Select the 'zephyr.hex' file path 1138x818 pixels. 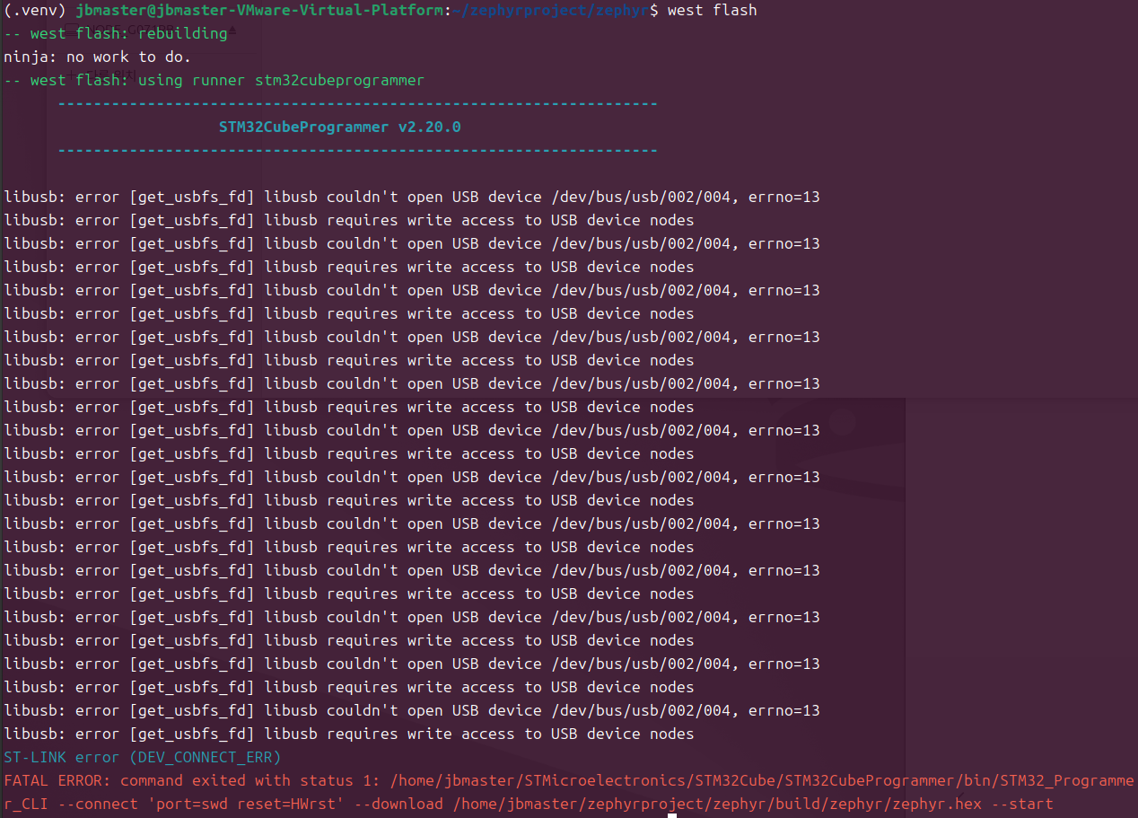[x=717, y=805]
